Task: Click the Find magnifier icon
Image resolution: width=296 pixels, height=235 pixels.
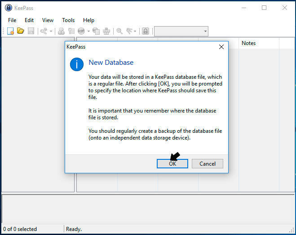Action: tap(119, 31)
